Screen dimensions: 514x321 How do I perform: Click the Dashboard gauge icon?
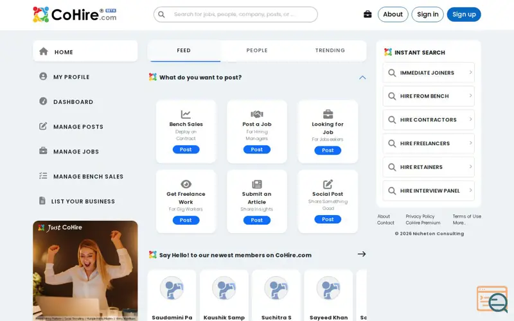pos(43,101)
